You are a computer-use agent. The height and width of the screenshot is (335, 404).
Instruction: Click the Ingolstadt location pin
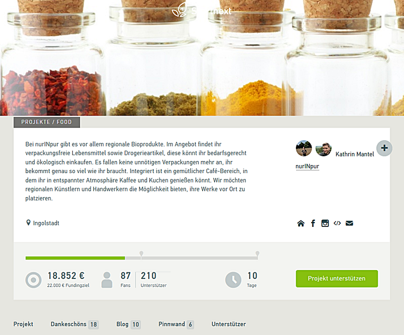[x=28, y=222]
